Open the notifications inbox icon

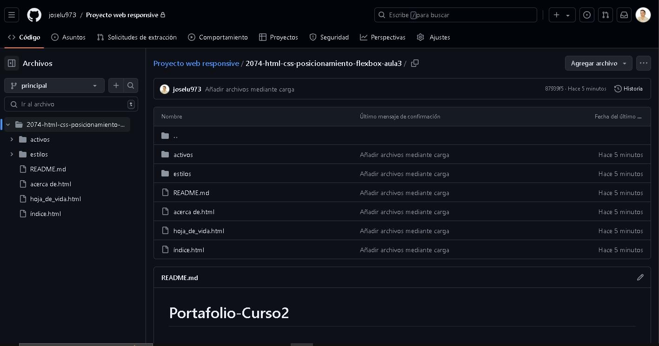[624, 15]
